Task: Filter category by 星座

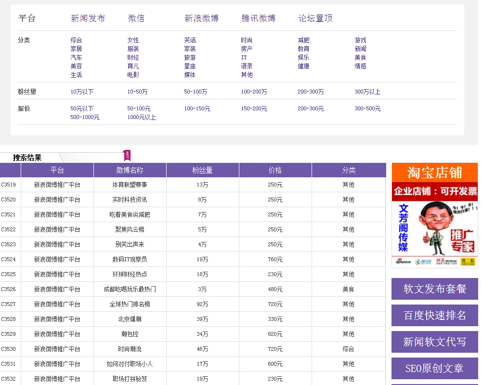Action: point(190,66)
